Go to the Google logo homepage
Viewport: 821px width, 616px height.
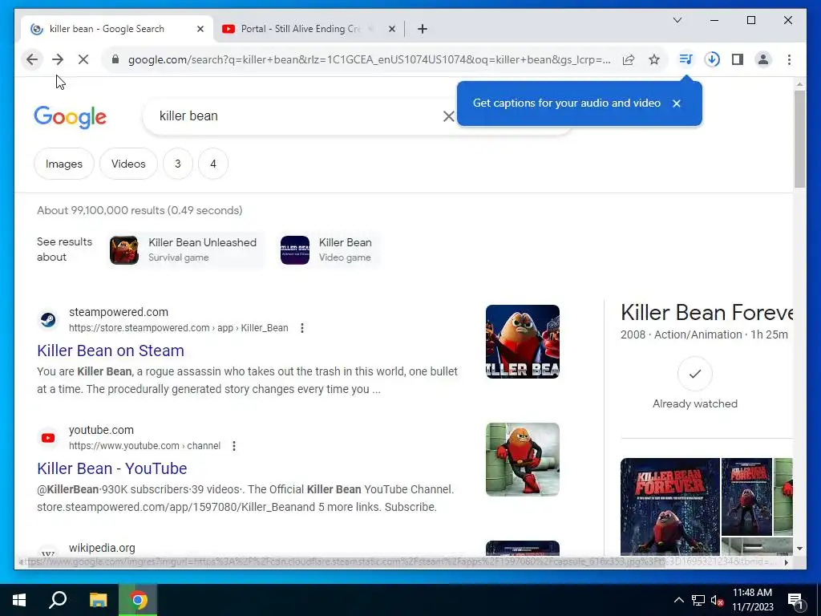71,117
